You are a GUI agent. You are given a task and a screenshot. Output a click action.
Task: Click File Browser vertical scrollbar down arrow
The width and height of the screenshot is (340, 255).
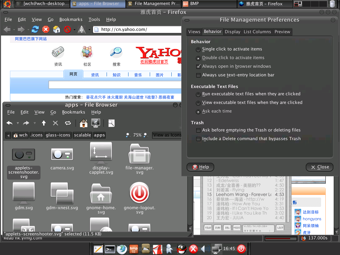pos(190,228)
